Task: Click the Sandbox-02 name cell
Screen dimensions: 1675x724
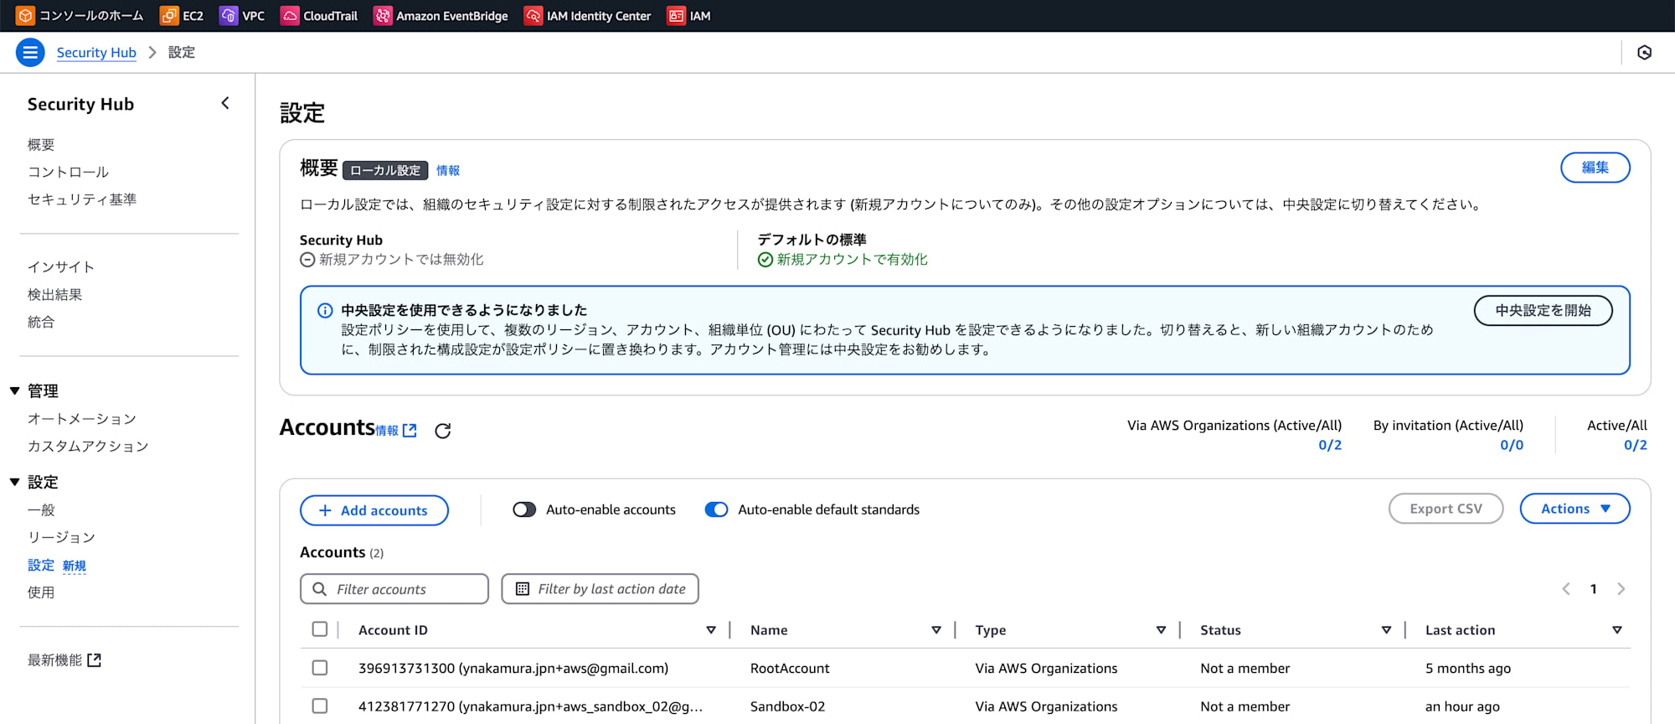Action: [x=787, y=706]
